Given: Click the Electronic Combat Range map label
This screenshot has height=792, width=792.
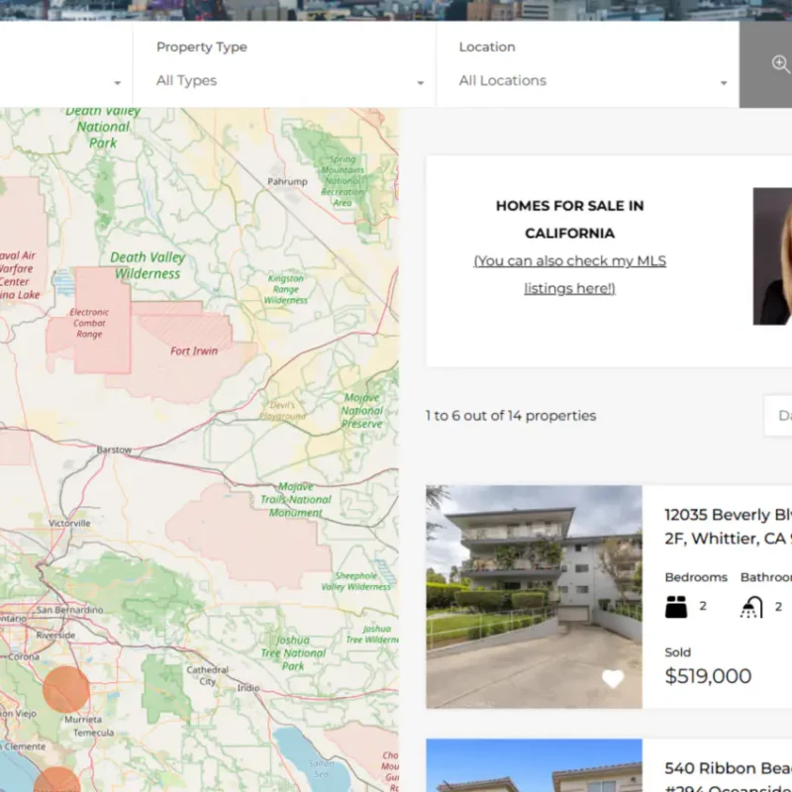Looking at the screenshot, I should [89, 324].
